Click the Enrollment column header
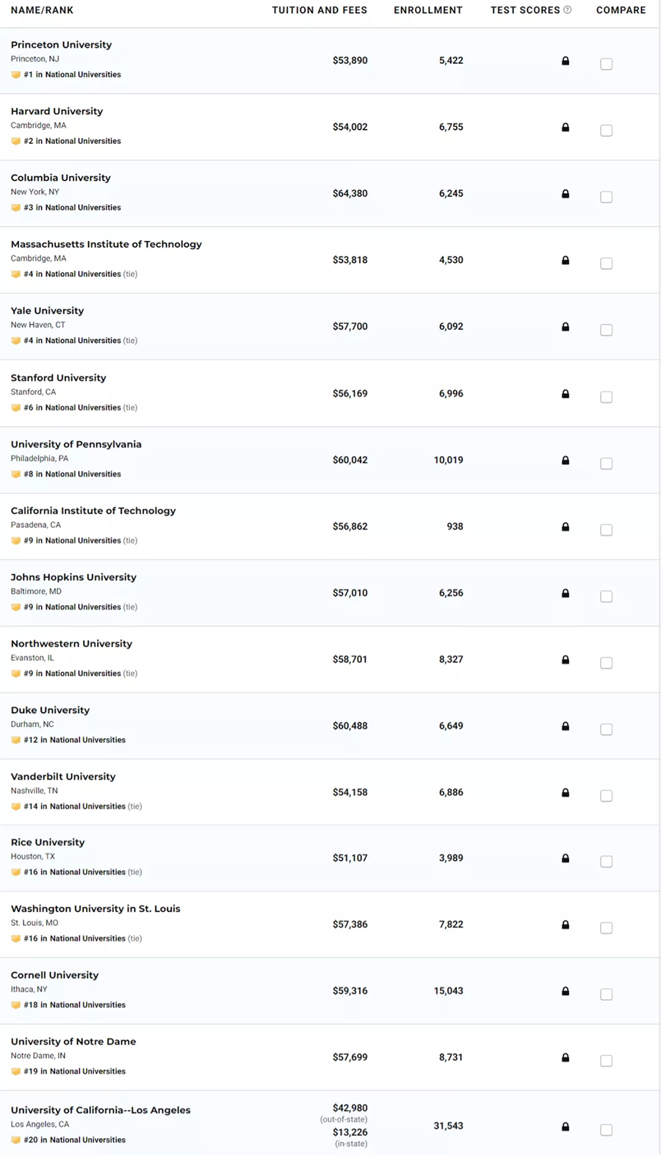The width and height of the screenshot is (661, 1155). pyautogui.click(x=428, y=10)
